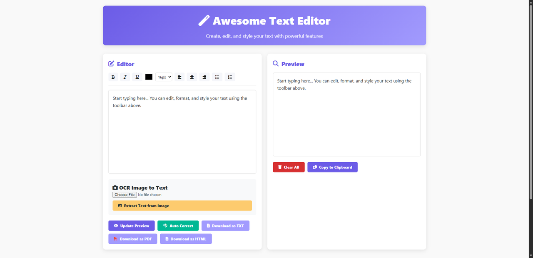The width and height of the screenshot is (533, 258).
Task: Click the preview pane content box
Action: (346, 115)
